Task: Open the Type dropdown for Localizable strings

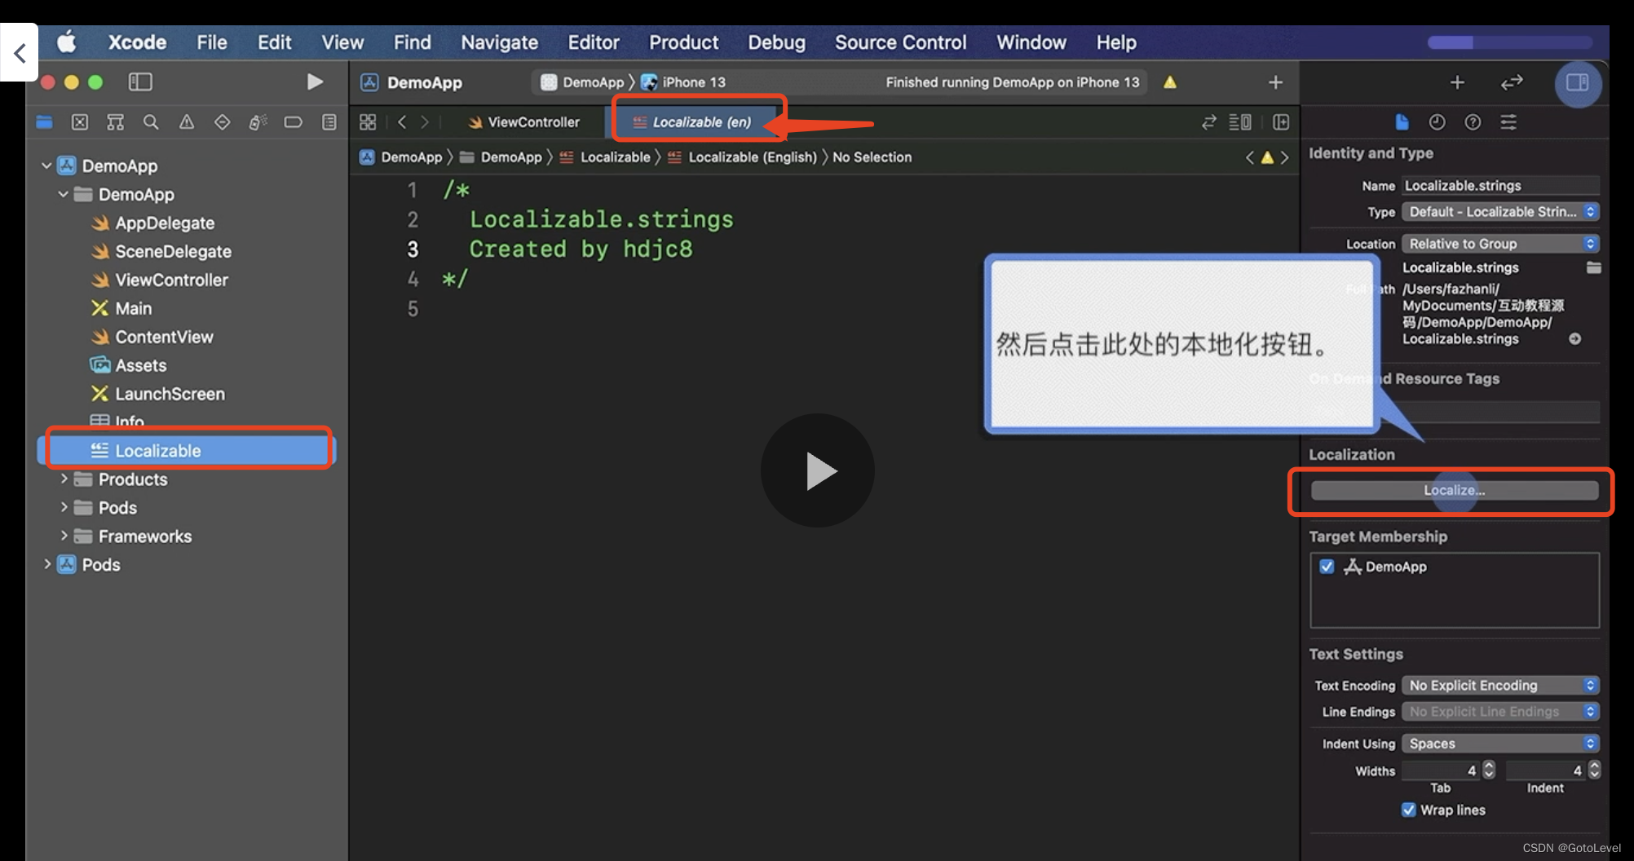Action: pyautogui.click(x=1500, y=212)
